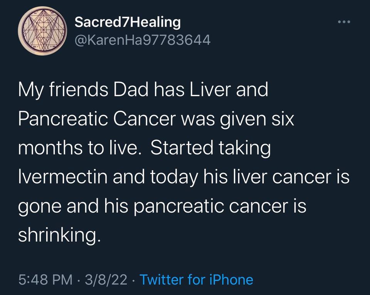This screenshot has width=370, height=295.
Task: Open the Sacred7Healing display name profile
Action: pos(127,22)
